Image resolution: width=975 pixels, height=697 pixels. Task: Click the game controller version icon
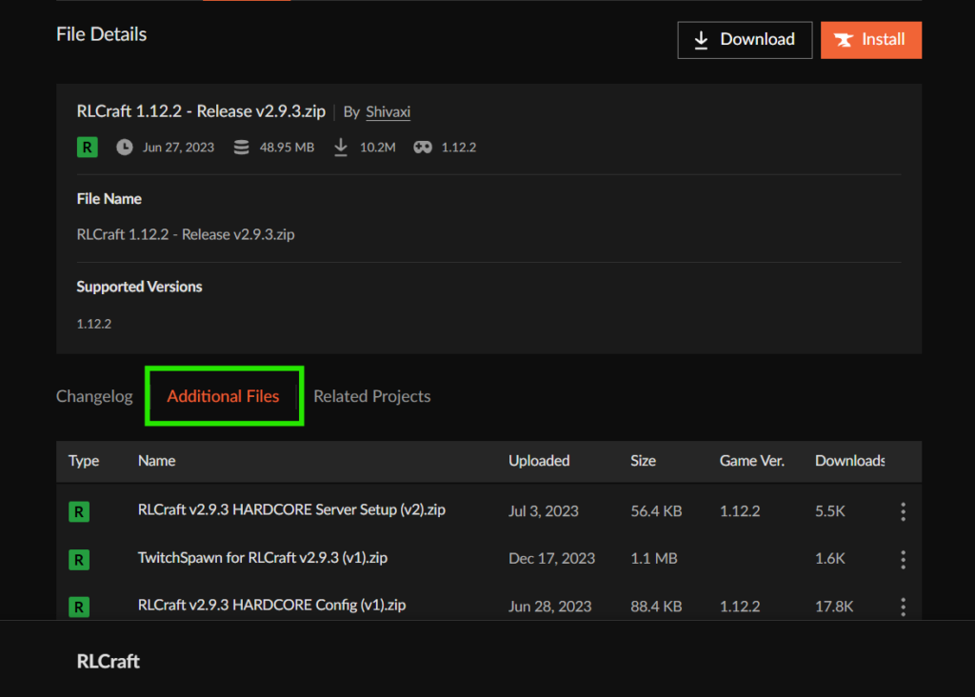click(x=423, y=148)
